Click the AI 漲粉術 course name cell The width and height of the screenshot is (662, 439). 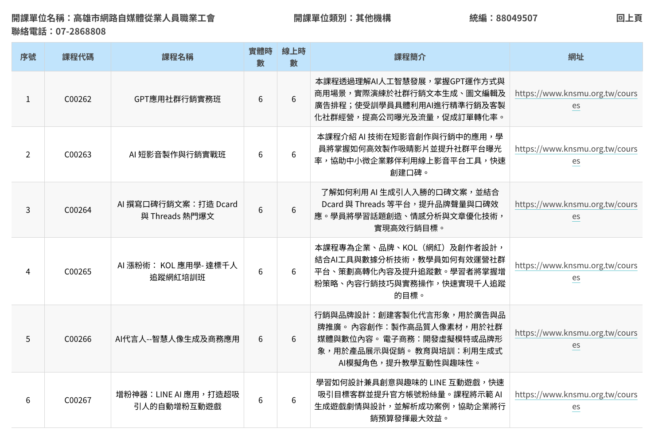coord(177,271)
